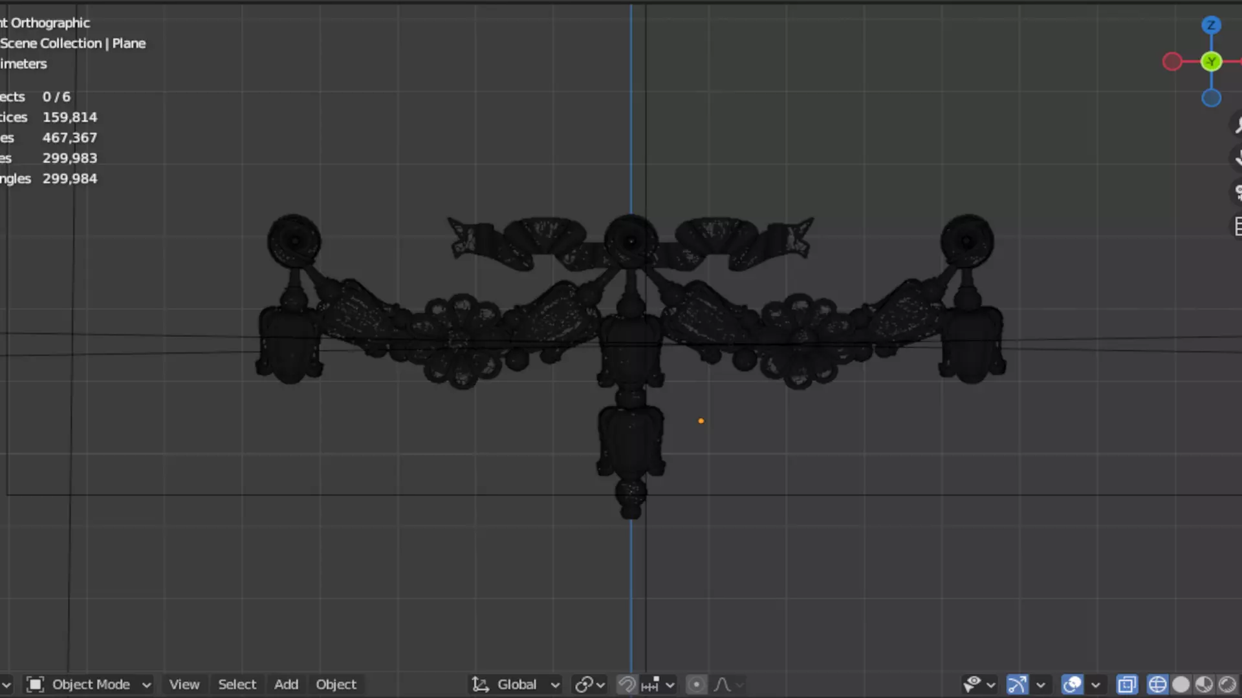Viewport: 1242px width, 698px height.
Task: Click the negative X red gizmo circle
Action: click(1171, 62)
